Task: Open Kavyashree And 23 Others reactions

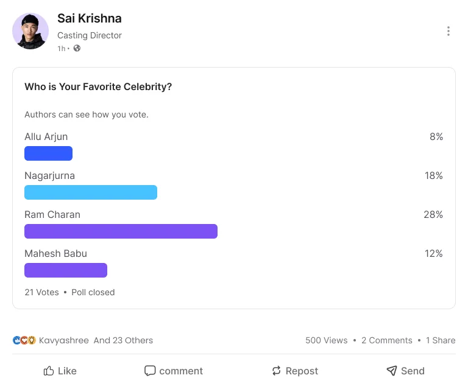Action: pos(96,340)
